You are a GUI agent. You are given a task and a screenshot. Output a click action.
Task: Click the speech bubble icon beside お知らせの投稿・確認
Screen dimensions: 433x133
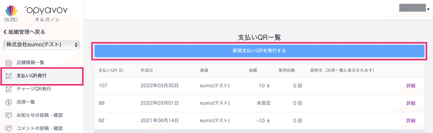click(9, 115)
